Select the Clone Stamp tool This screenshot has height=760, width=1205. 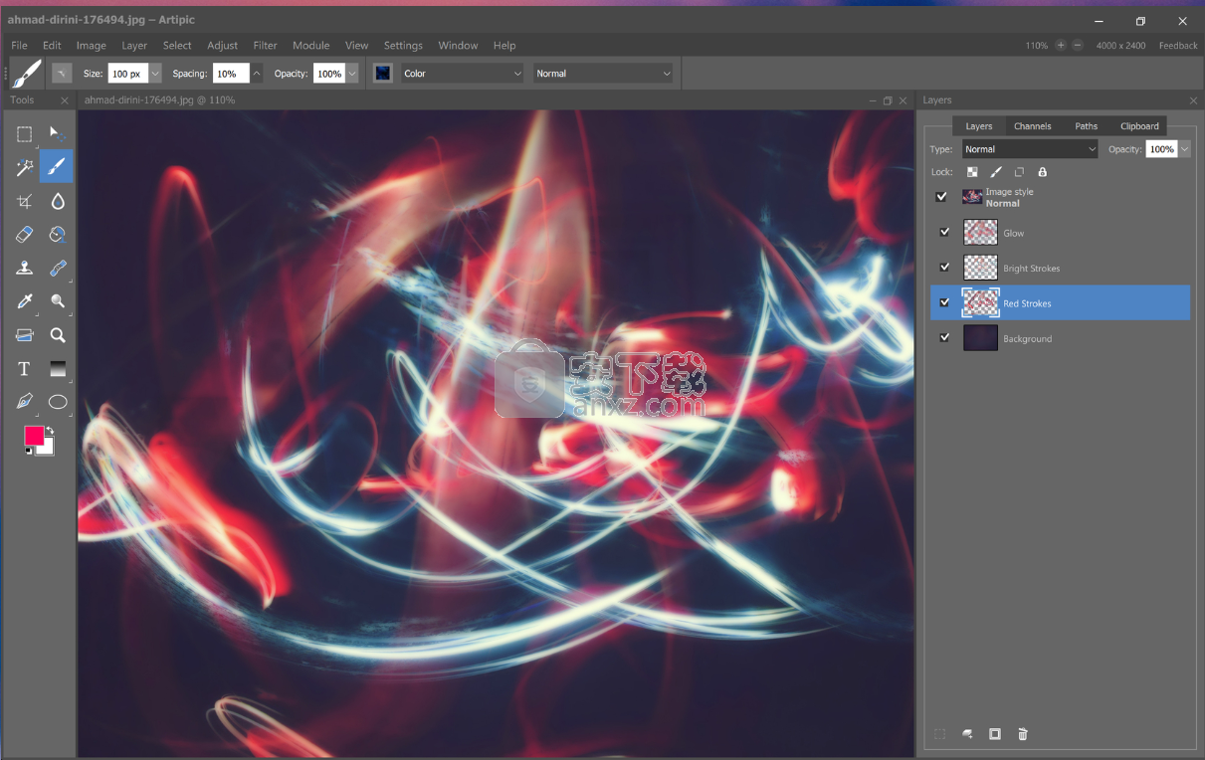[25, 268]
